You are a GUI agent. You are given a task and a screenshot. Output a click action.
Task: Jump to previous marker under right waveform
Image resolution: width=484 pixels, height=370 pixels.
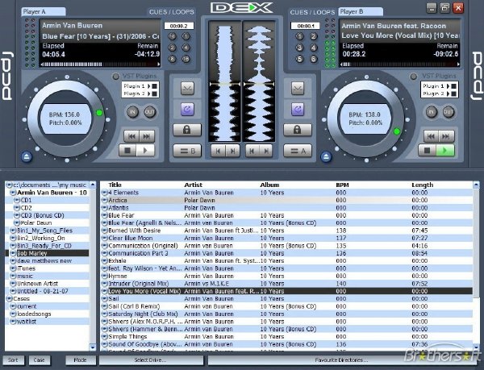click(x=252, y=151)
